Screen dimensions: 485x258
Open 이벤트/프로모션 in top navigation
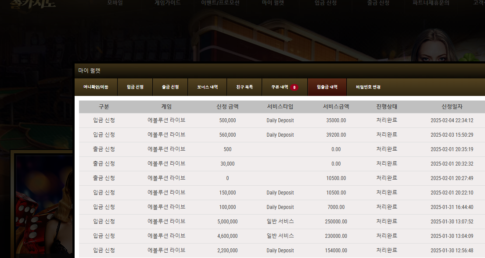(x=220, y=3)
